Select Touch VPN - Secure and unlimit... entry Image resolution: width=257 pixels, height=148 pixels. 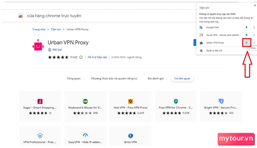coord(223,35)
